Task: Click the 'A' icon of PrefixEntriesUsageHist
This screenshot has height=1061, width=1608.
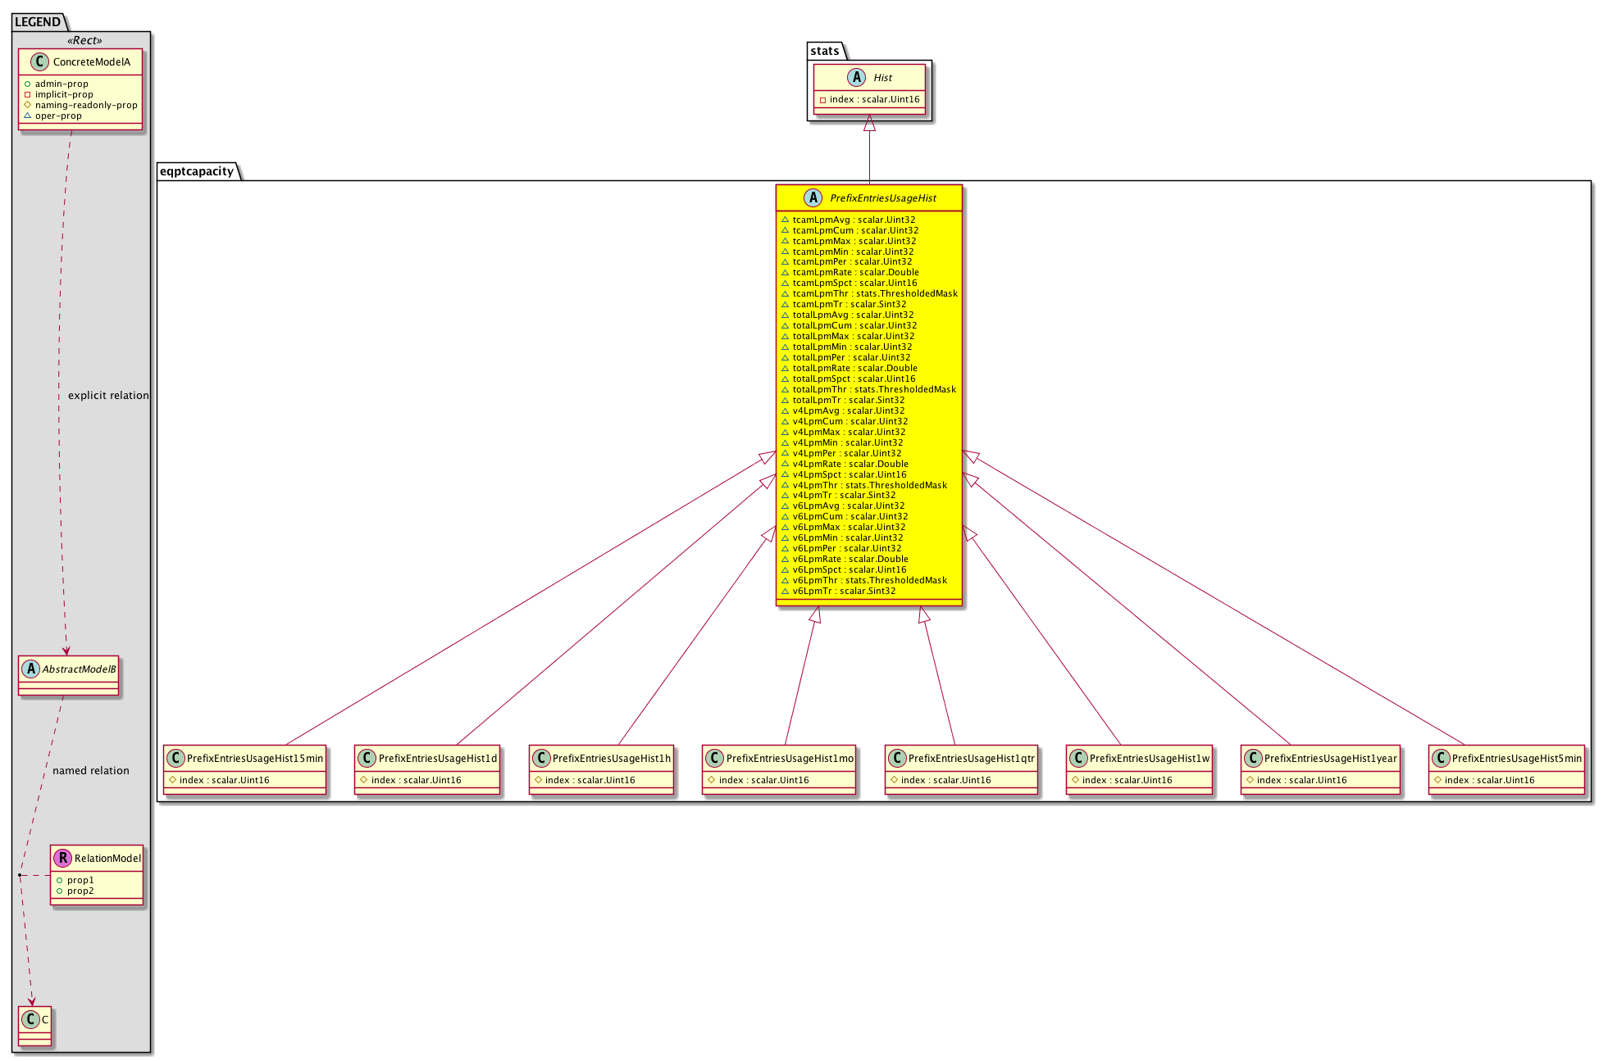Action: 813,197
